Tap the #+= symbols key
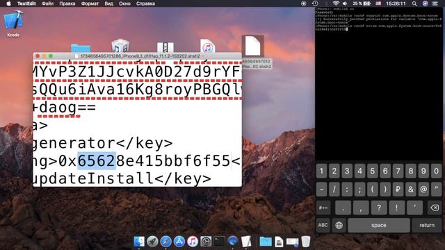 (x=323, y=208)
